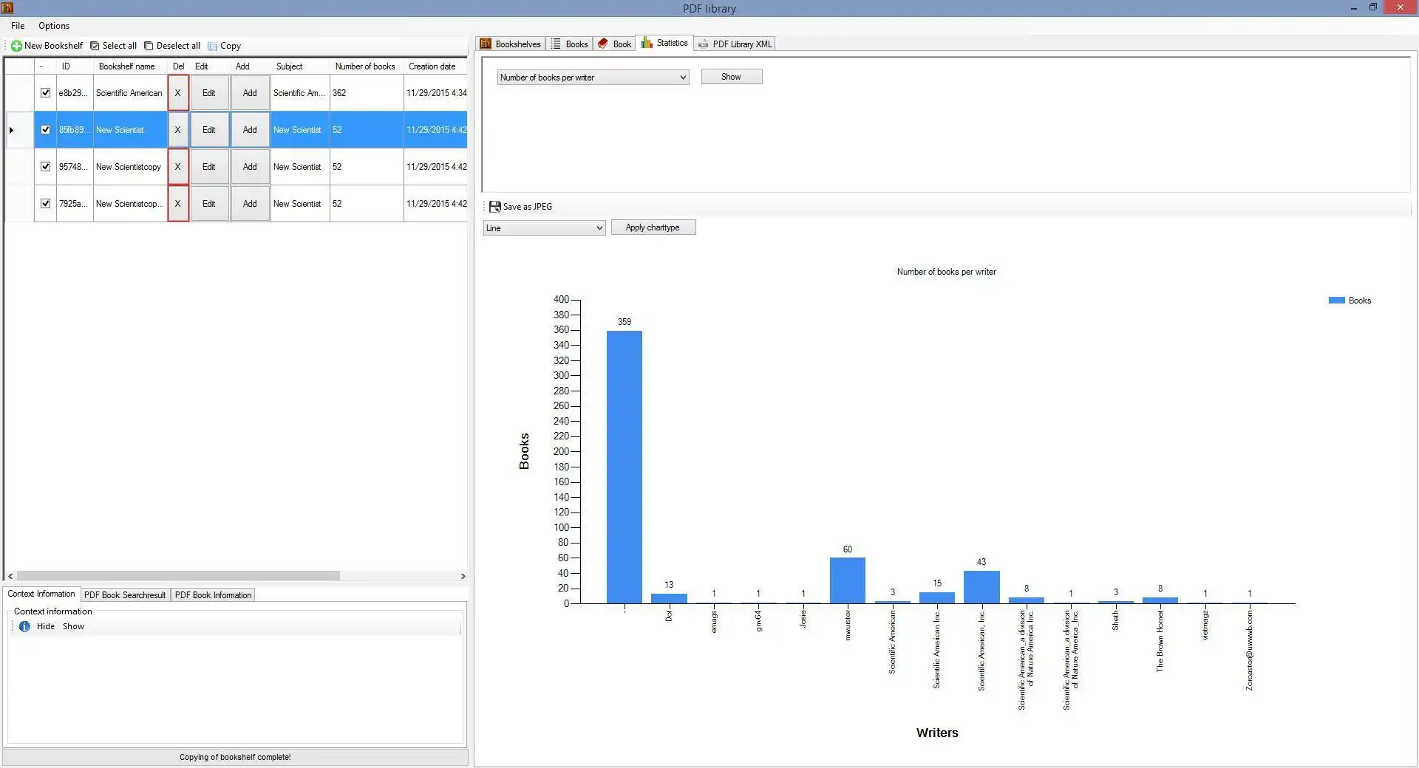Select the Context Information tab

(41, 594)
